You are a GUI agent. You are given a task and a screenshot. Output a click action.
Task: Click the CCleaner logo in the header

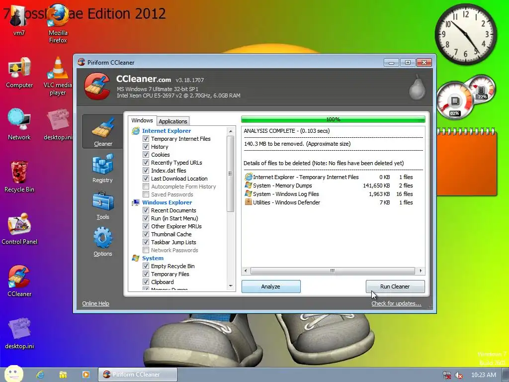coord(97,86)
